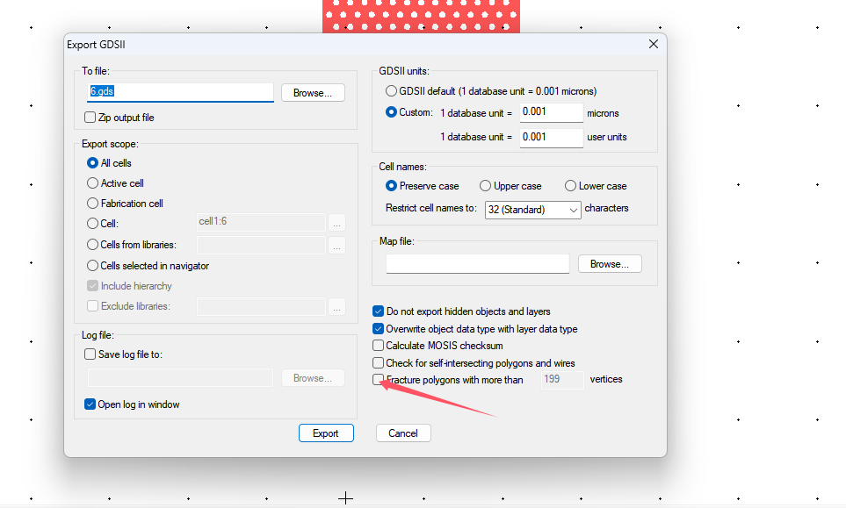Click ellipsis button next to cell1:6
This screenshot has width=846, height=508.
click(336, 223)
